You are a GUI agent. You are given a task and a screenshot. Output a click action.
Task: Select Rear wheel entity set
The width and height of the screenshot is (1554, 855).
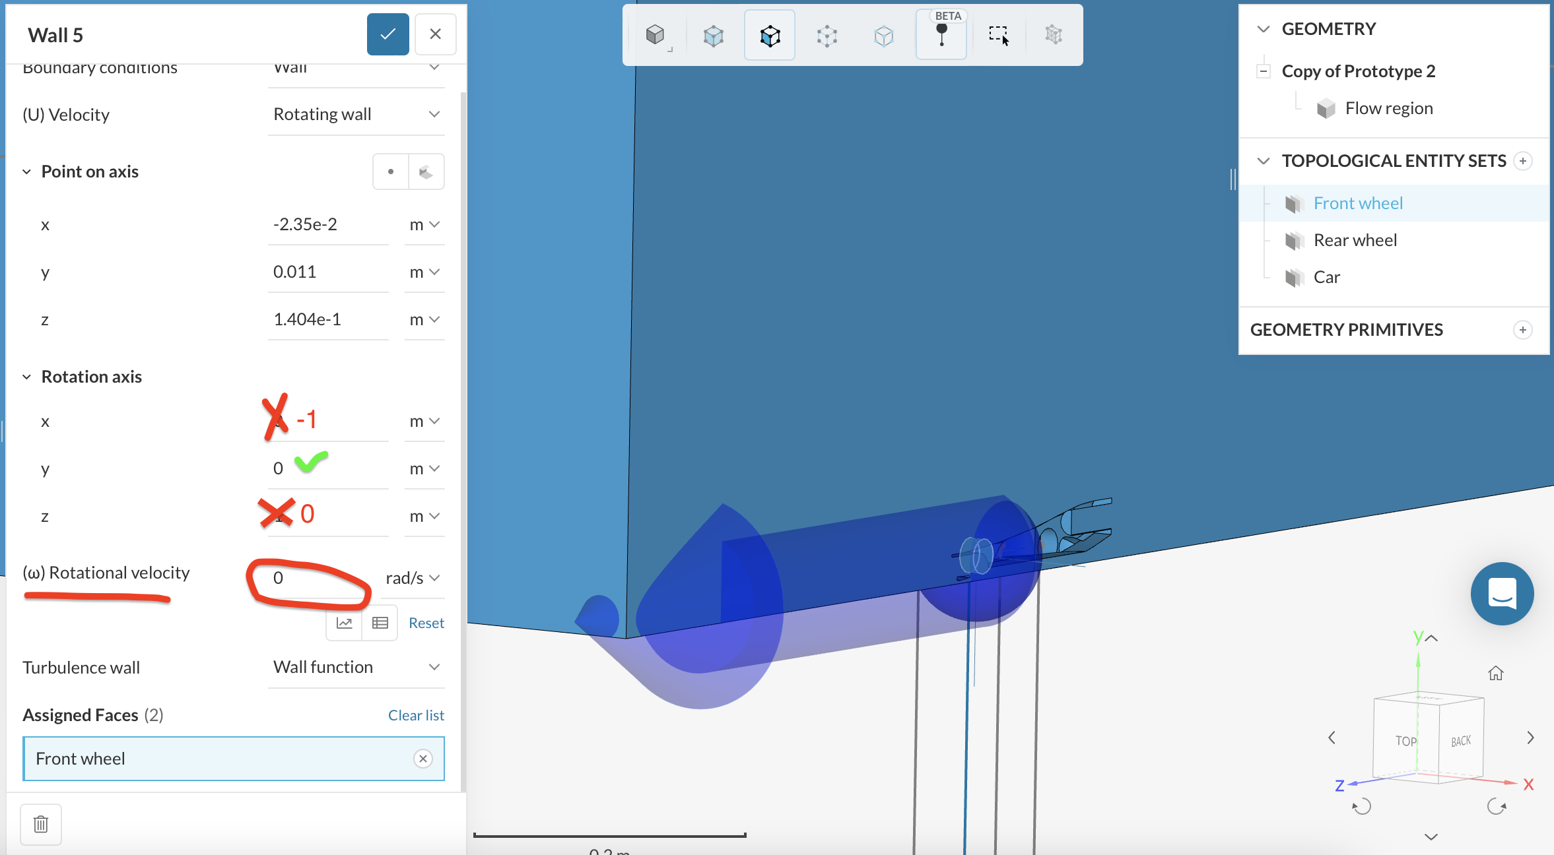point(1355,240)
